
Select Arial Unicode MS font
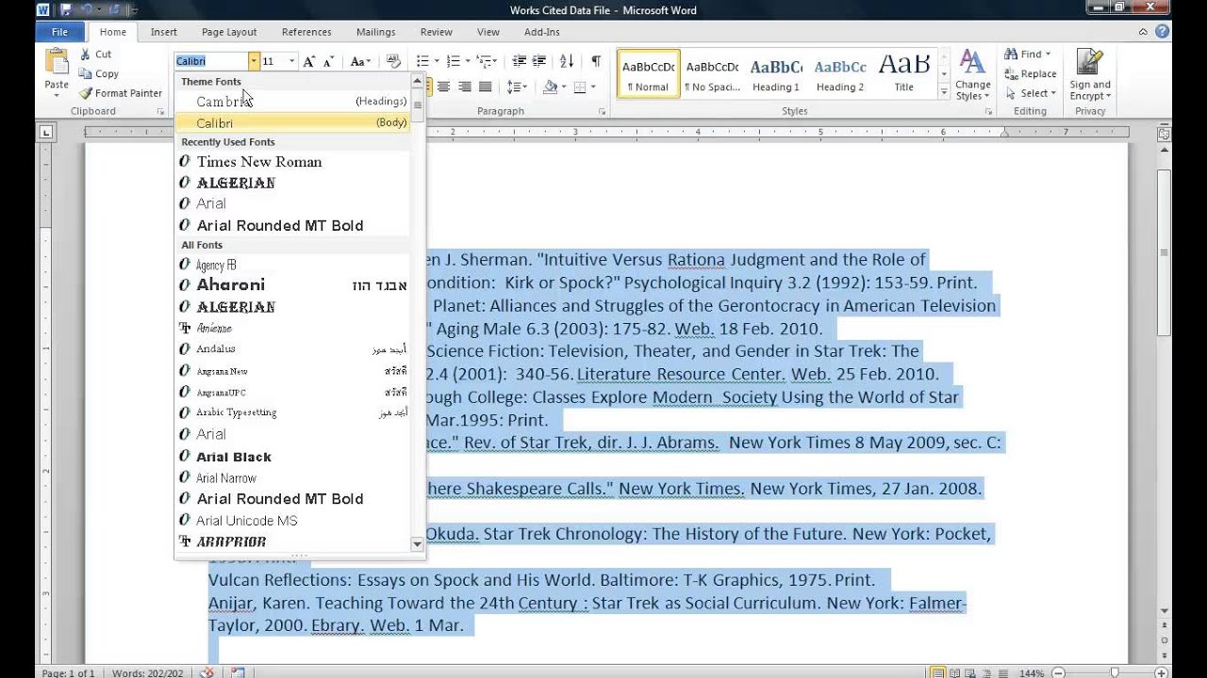[x=293, y=521]
